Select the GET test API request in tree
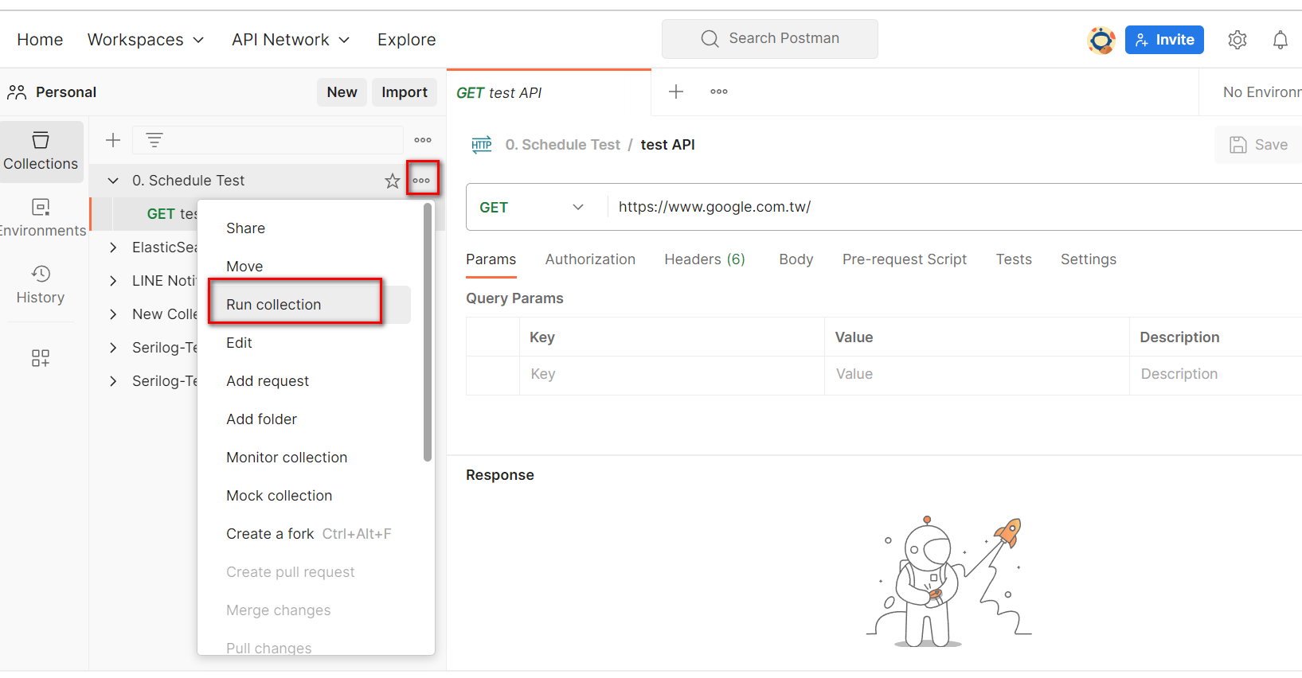Screen dimensions: 1302x678 pos(172,214)
